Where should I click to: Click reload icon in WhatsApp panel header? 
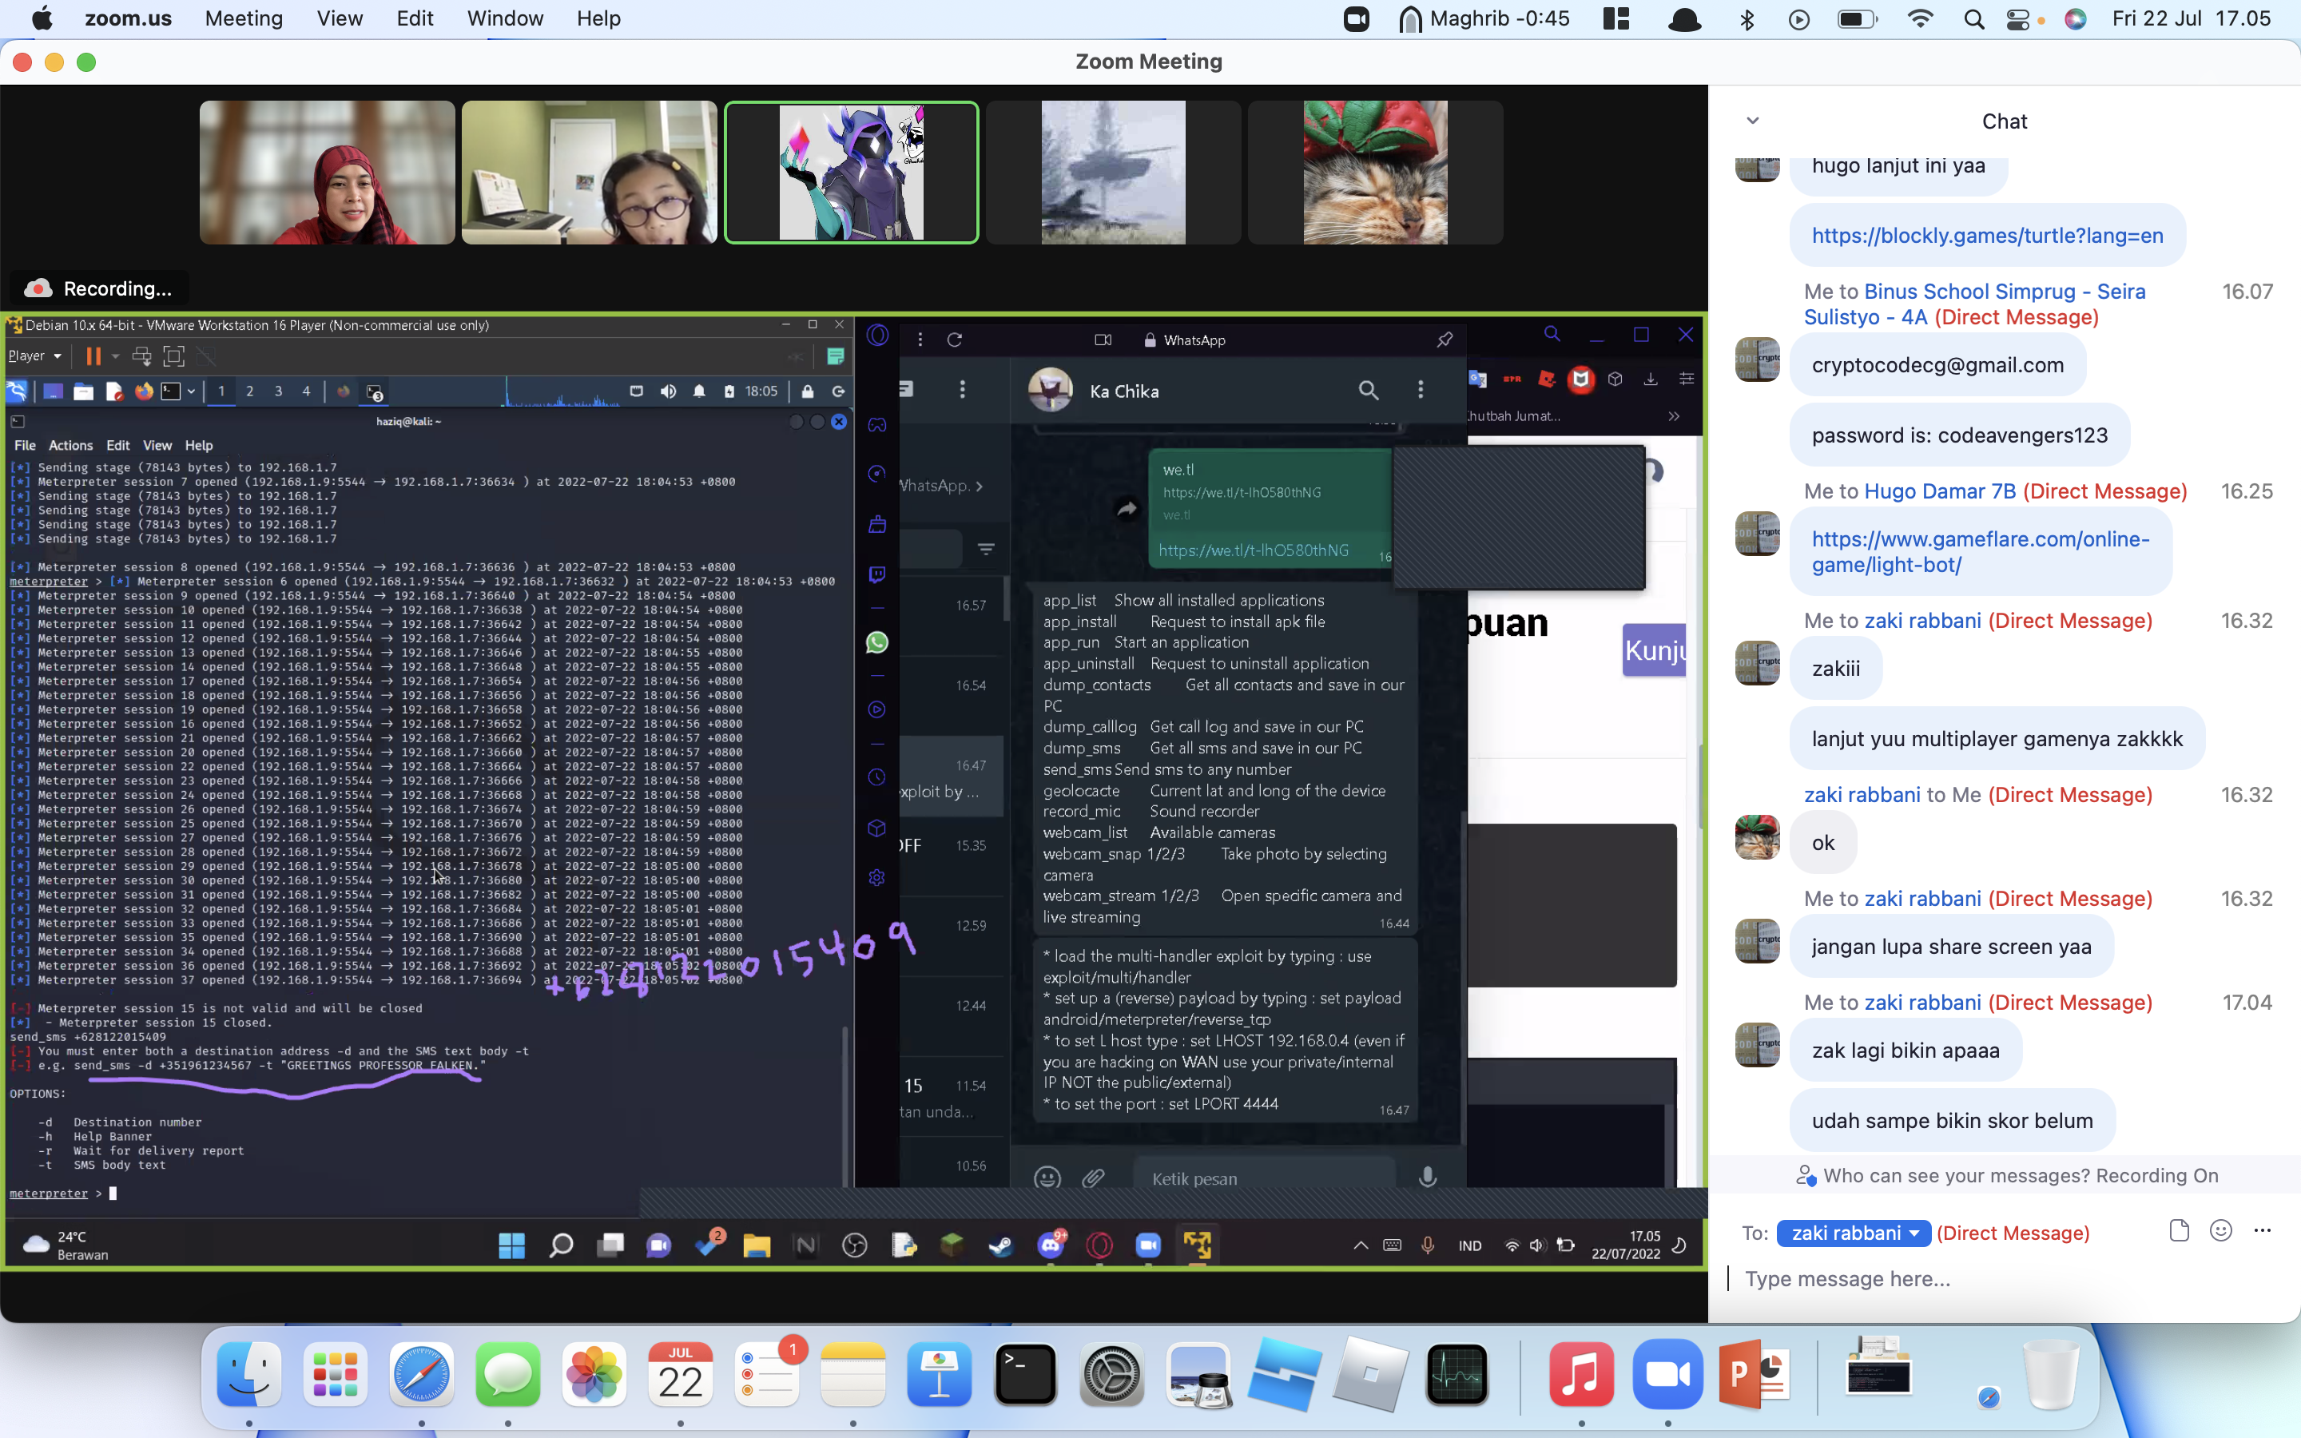955,340
